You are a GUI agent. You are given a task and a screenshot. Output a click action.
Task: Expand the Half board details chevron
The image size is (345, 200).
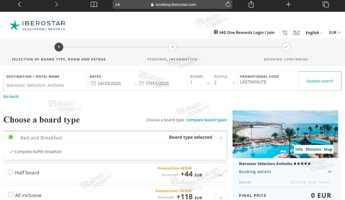click(x=221, y=175)
